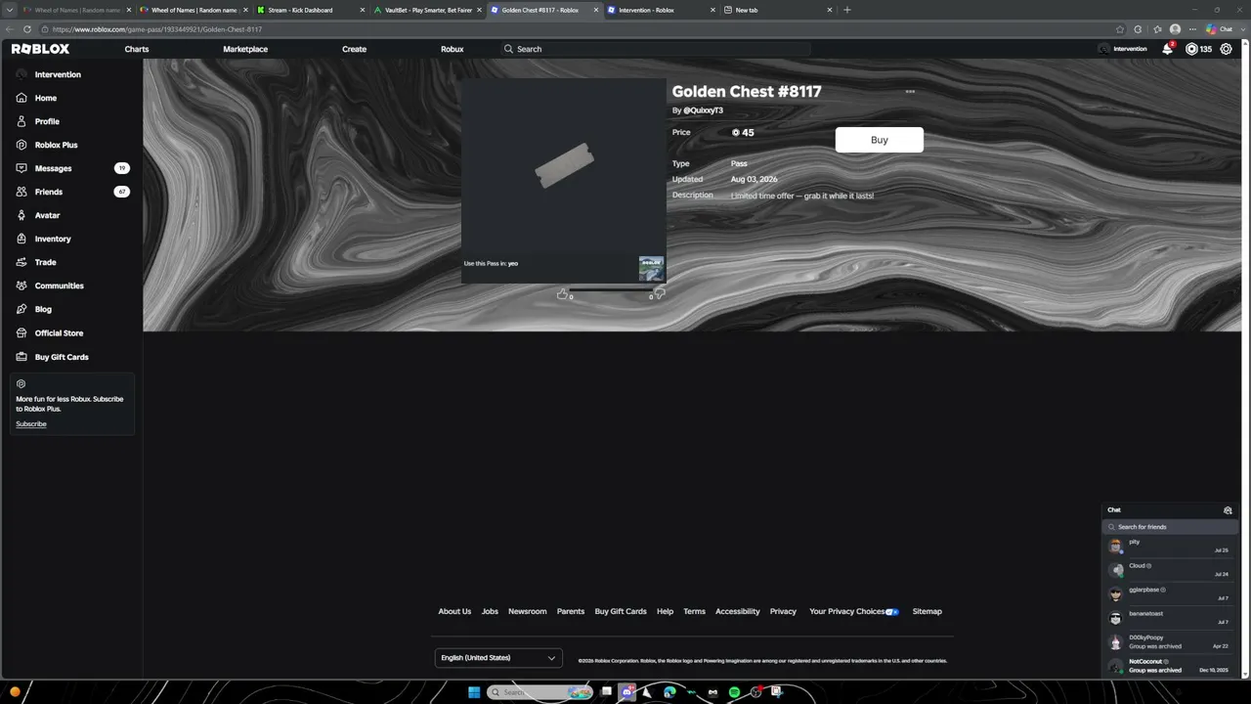This screenshot has height=704, width=1251.
Task: Open the Accessibility footer link
Action: click(x=737, y=612)
